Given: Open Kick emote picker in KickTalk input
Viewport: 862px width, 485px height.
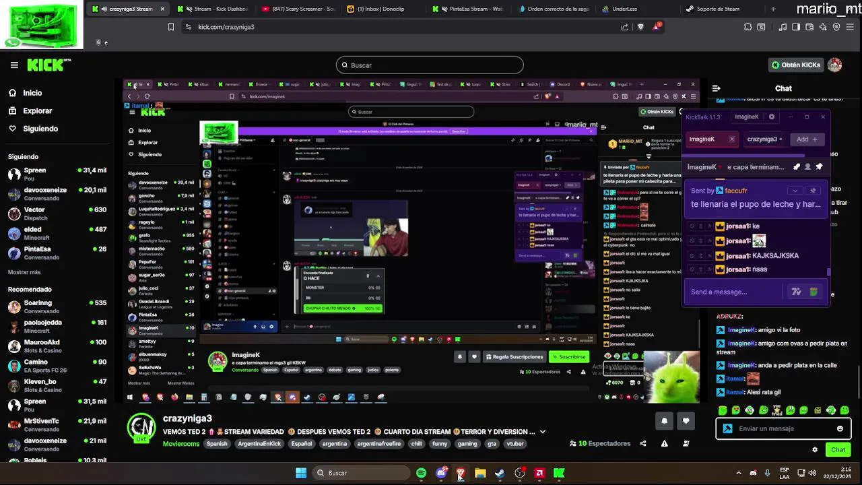Looking at the screenshot, I should (x=814, y=292).
